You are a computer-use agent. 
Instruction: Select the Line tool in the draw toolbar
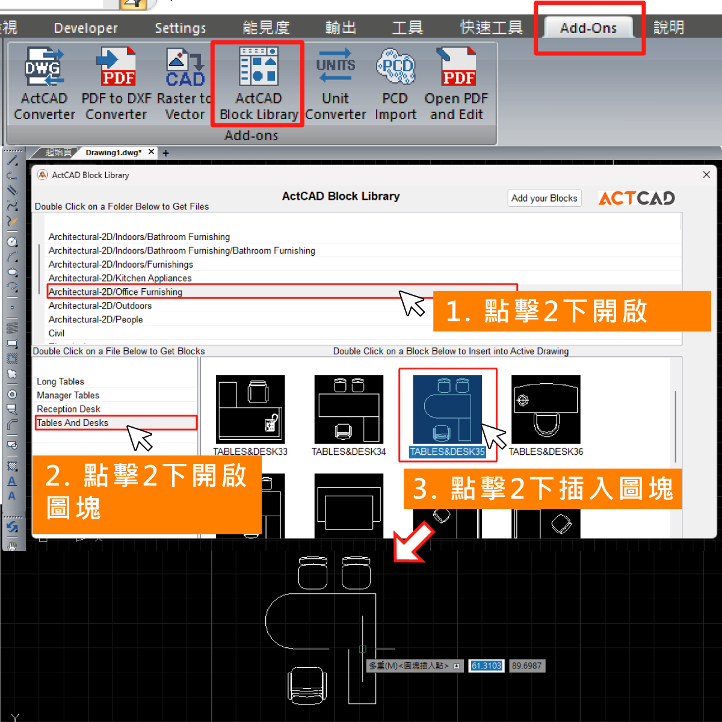click(12, 161)
